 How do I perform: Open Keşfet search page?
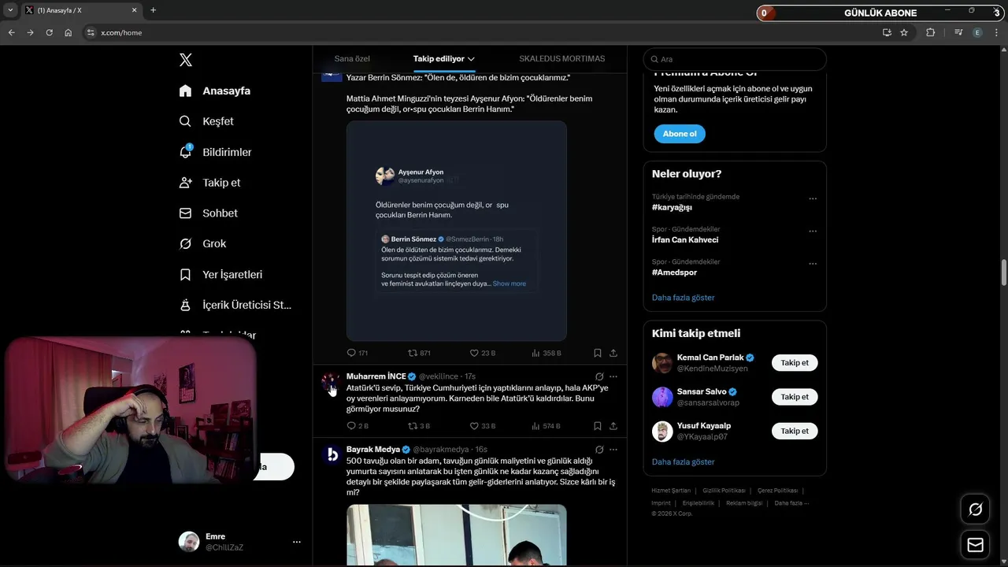point(206,121)
